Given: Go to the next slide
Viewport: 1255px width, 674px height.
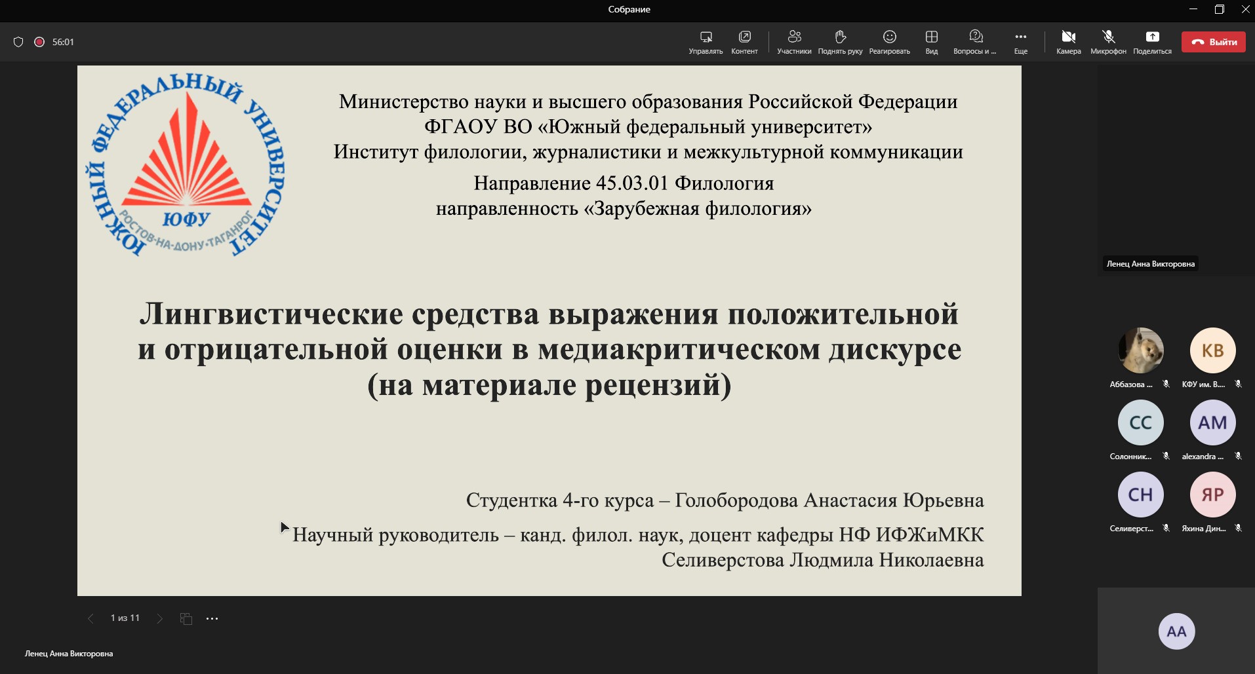Looking at the screenshot, I should click(x=159, y=618).
